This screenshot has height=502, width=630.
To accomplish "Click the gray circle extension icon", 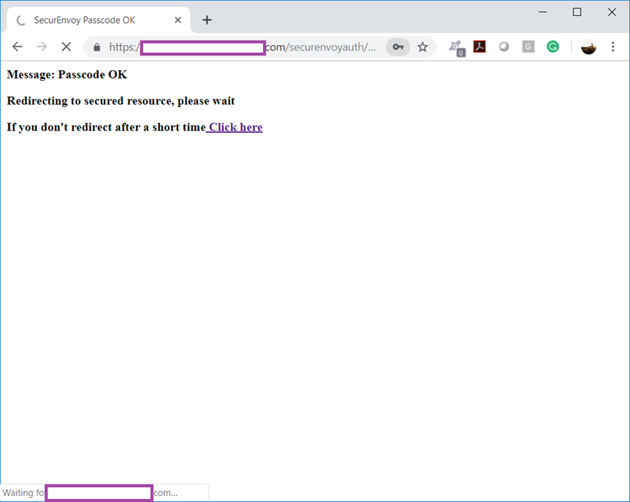I will (504, 47).
